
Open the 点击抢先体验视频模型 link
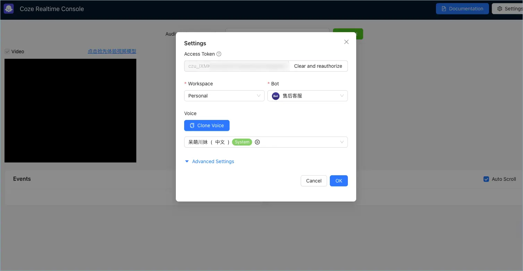click(x=112, y=51)
